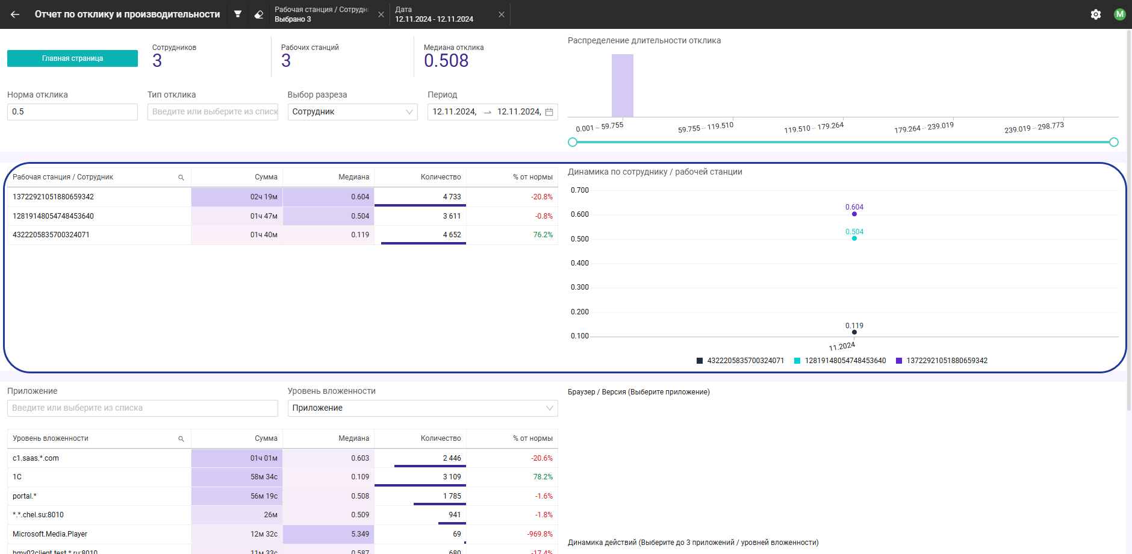Select row 4322205835700324071
Image resolution: width=1132 pixels, height=554 pixels.
(x=282, y=235)
